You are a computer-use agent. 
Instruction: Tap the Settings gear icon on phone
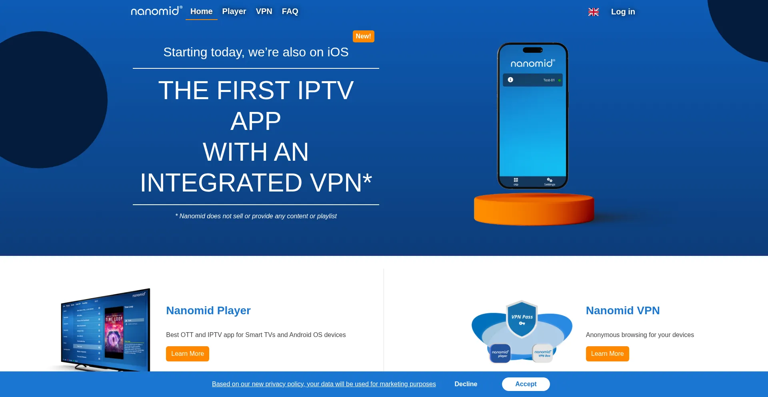(550, 181)
